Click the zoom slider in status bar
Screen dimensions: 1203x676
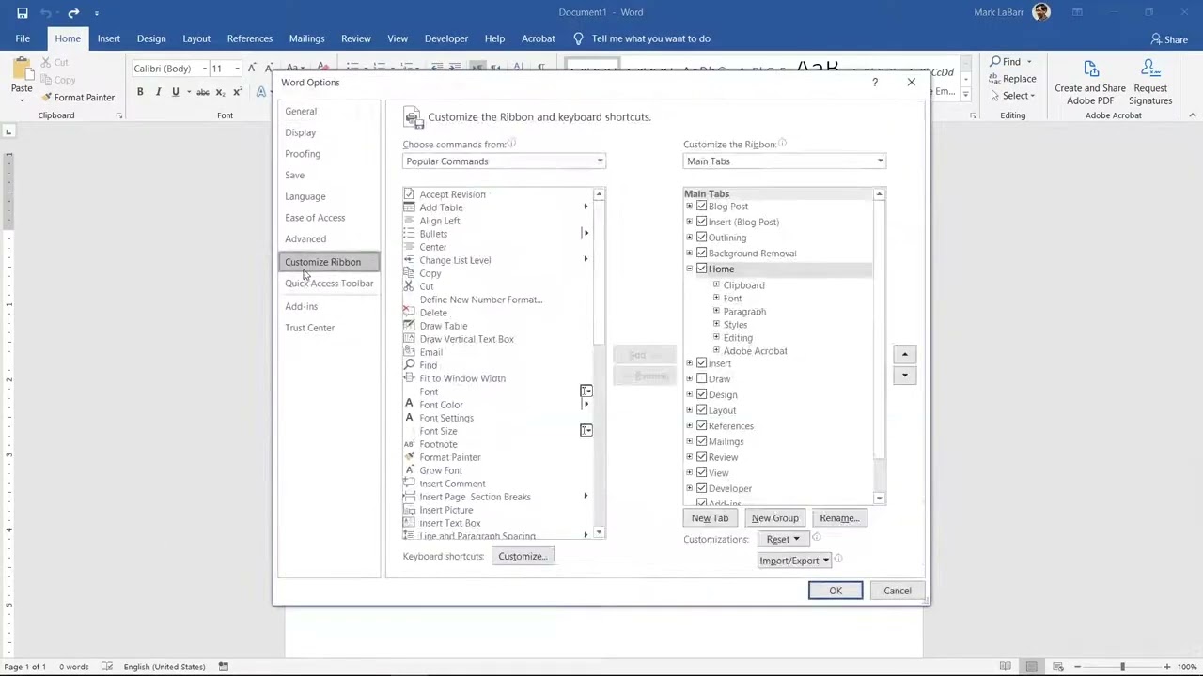(x=1122, y=667)
